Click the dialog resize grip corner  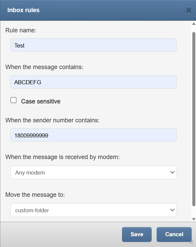pyautogui.click(x=191, y=242)
